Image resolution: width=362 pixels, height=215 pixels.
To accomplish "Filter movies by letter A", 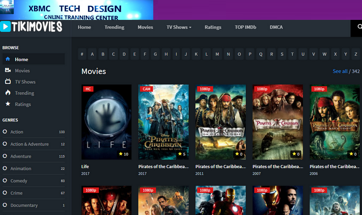I will point(92,54).
